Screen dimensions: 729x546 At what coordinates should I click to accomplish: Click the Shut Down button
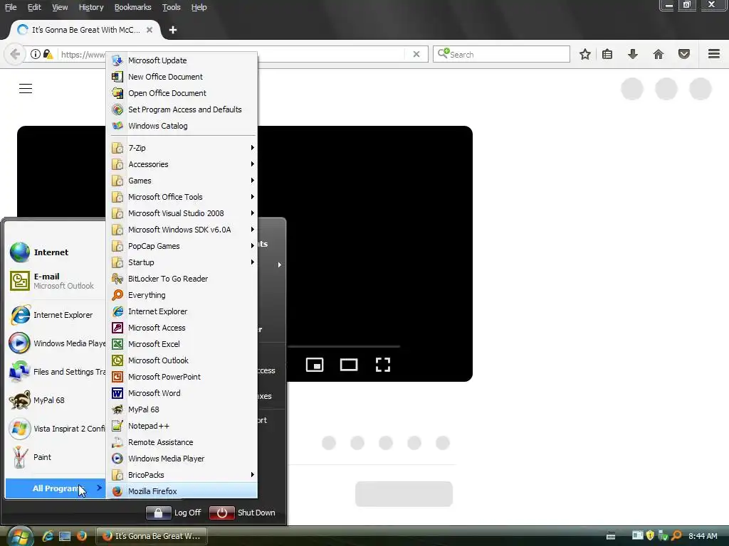point(242,513)
